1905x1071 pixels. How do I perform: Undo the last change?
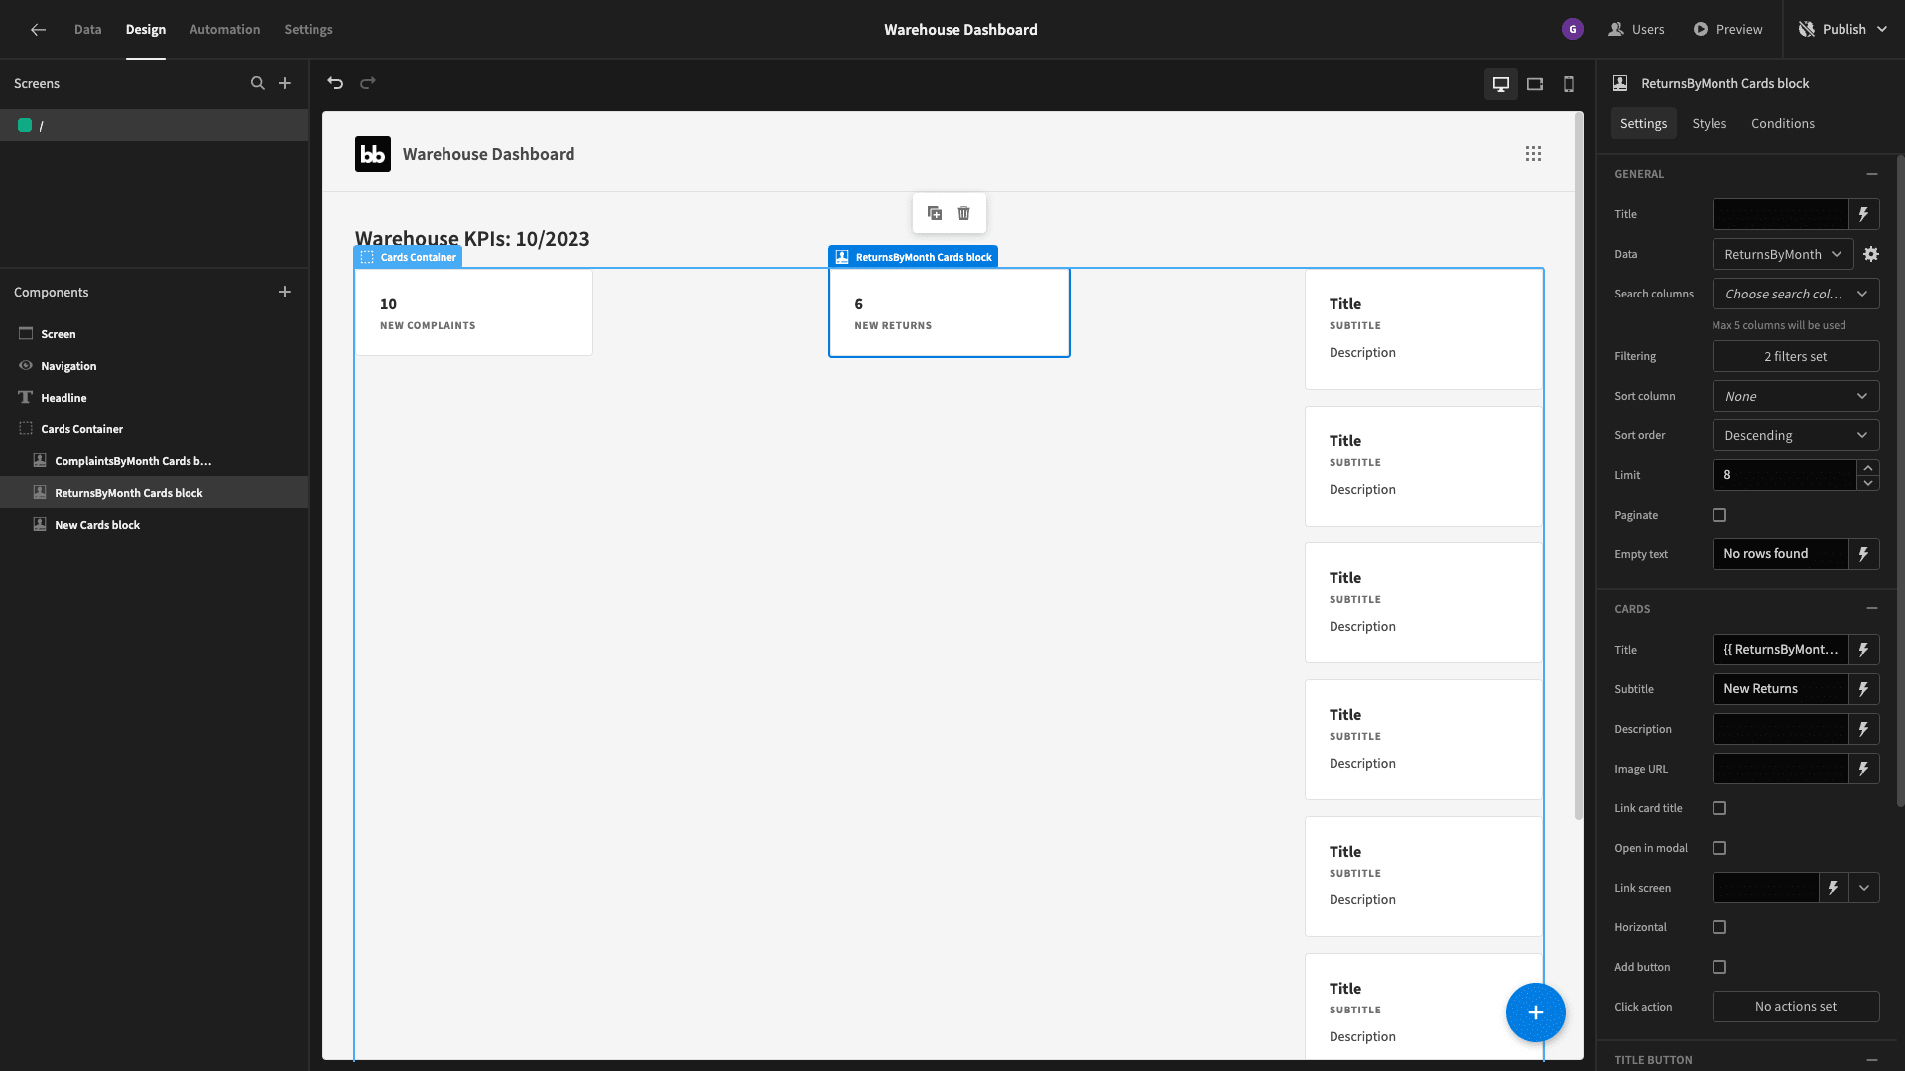pos(335,83)
